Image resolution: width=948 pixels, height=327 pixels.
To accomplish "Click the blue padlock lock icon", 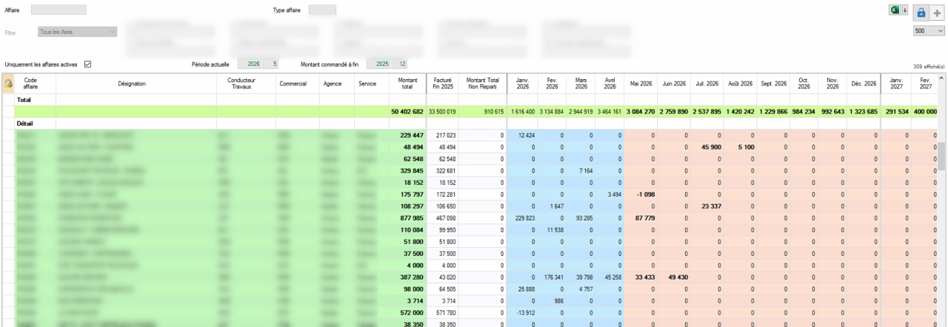I will pyautogui.click(x=921, y=13).
